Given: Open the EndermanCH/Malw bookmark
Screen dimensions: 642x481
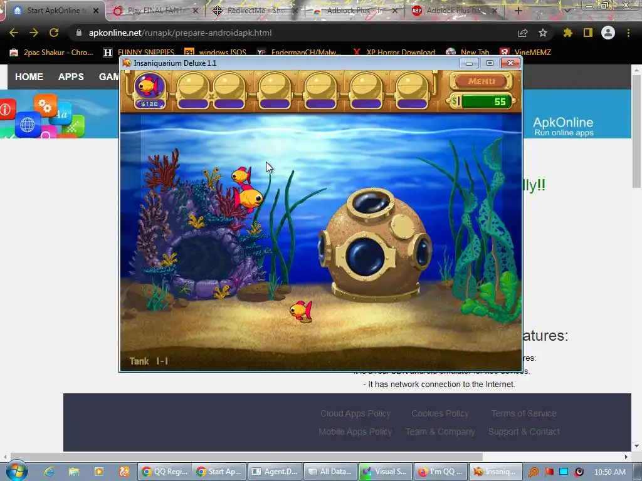Looking at the screenshot, I should point(299,53).
